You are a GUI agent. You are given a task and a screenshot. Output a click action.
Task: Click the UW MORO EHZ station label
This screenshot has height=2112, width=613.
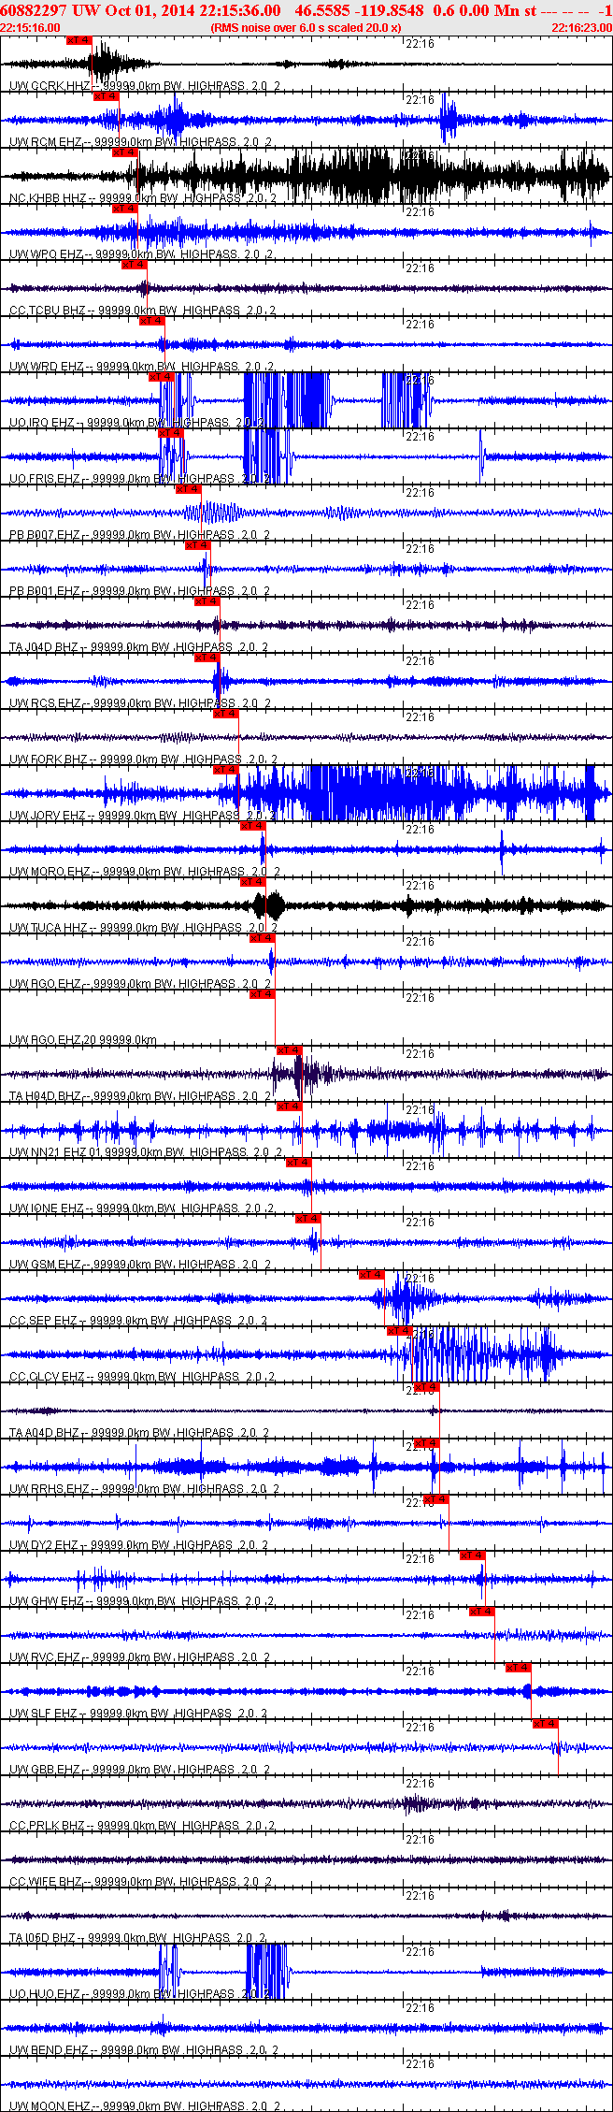point(144,872)
